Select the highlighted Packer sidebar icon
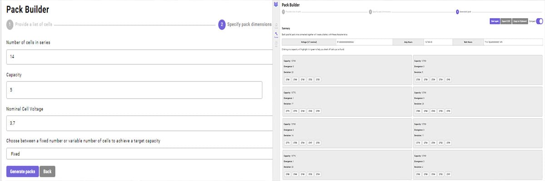Viewport: 545px width, 181px height. [x=277, y=34]
